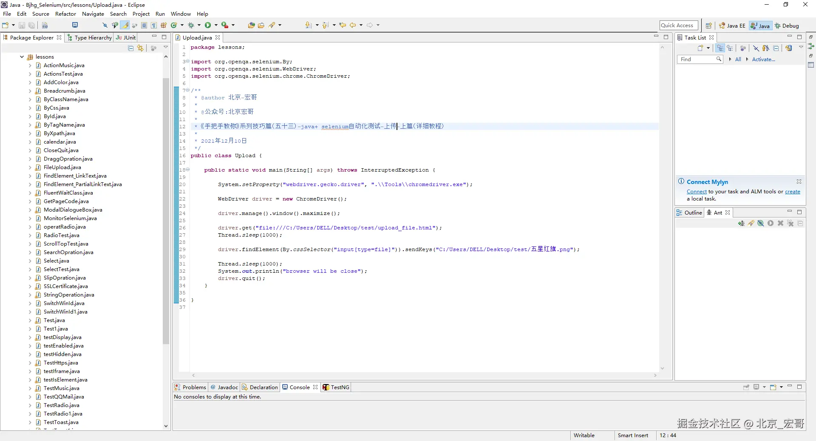Click the Find field in Task List
The height and width of the screenshot is (441, 816).
[700, 59]
